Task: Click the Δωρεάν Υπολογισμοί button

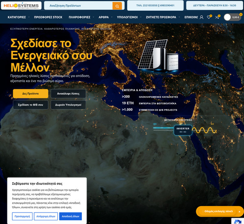Action: pos(68,105)
